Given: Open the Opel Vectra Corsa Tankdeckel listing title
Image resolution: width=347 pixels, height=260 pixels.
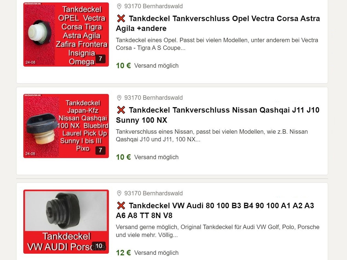Looking at the screenshot, I should [218, 24].
